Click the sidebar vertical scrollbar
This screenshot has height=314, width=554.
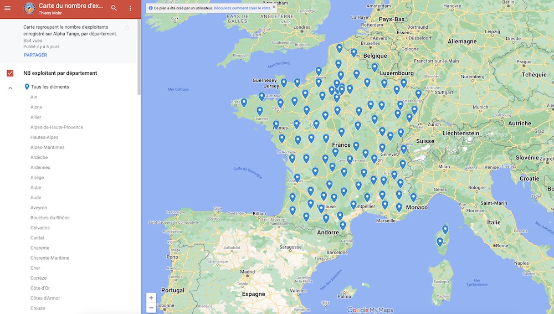coord(139,50)
